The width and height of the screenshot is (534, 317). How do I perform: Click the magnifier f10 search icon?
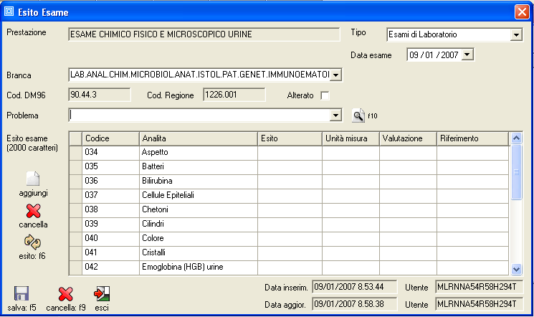(x=358, y=115)
